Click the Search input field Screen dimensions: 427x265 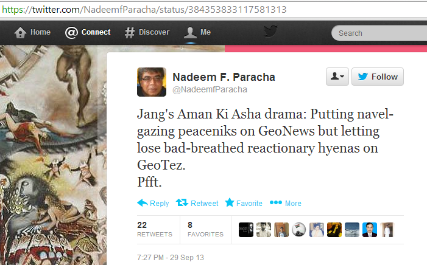pyautogui.click(x=379, y=33)
